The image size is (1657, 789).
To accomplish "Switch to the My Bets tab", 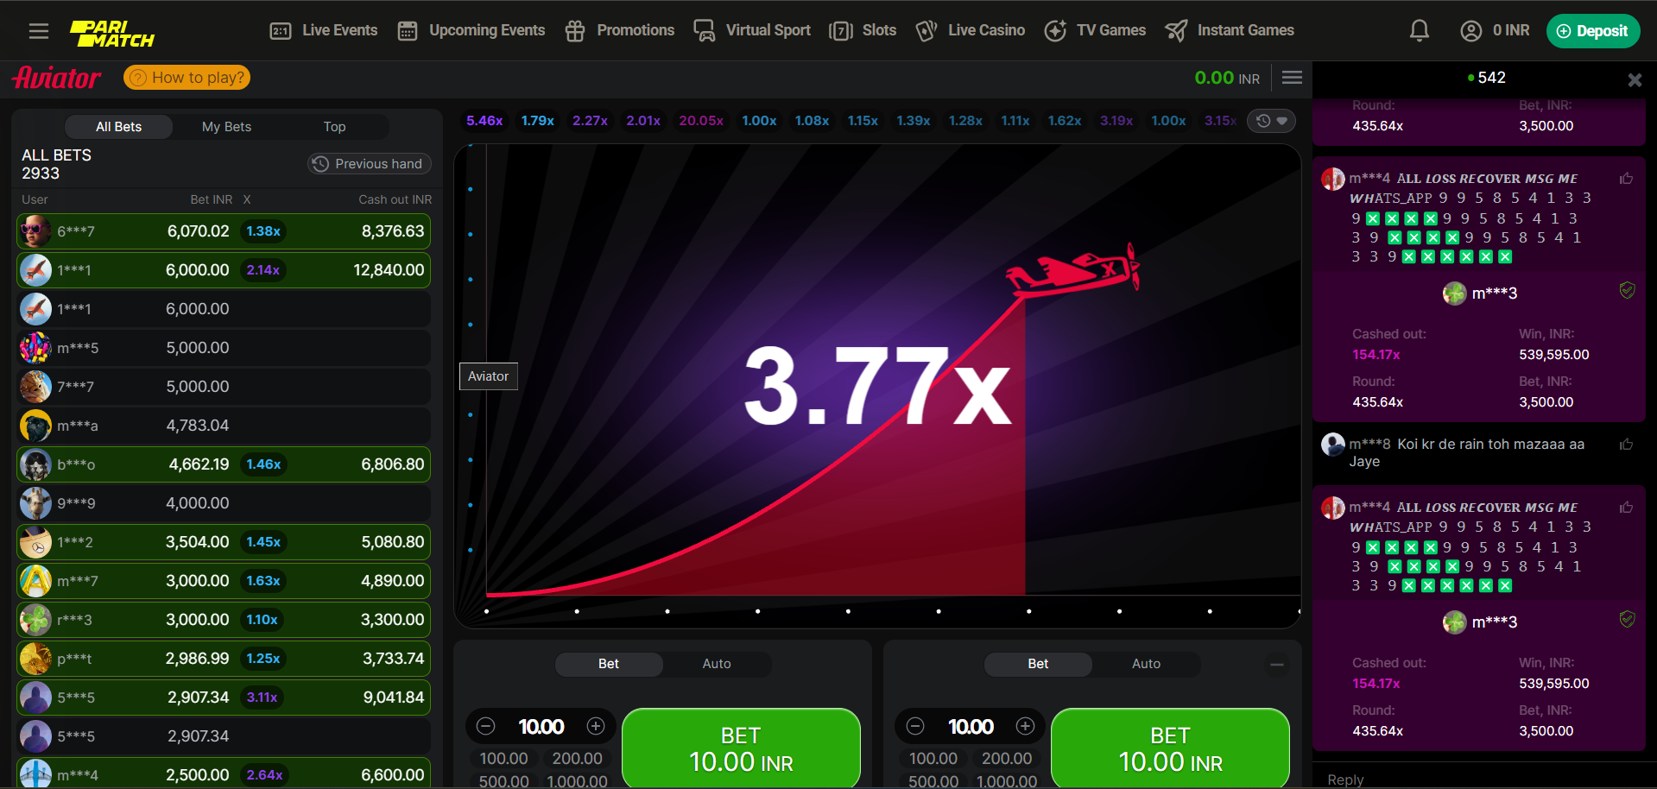I will (x=226, y=127).
